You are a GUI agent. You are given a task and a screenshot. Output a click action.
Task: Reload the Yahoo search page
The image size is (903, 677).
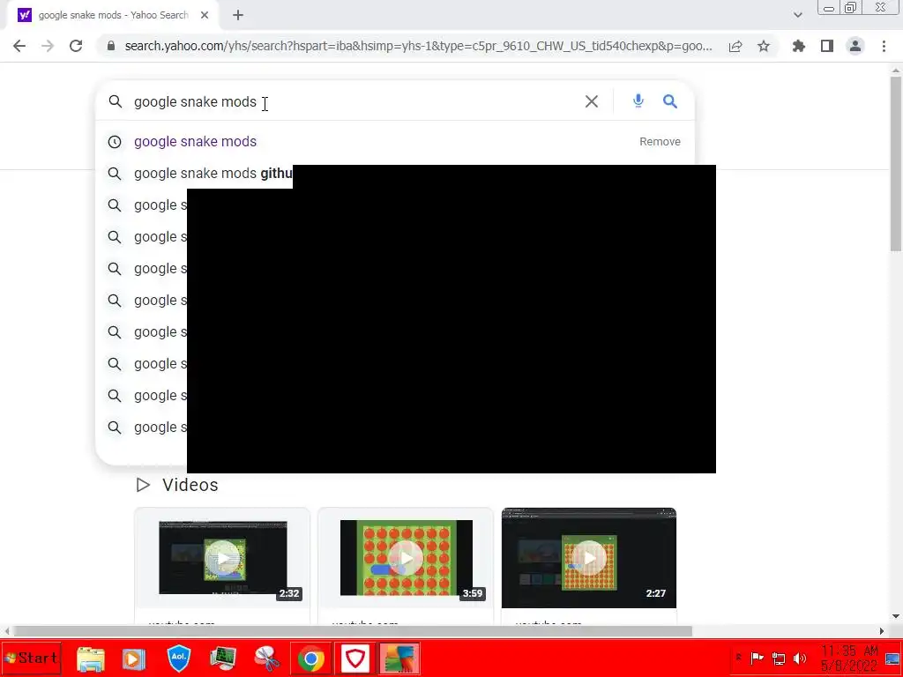pyautogui.click(x=76, y=46)
